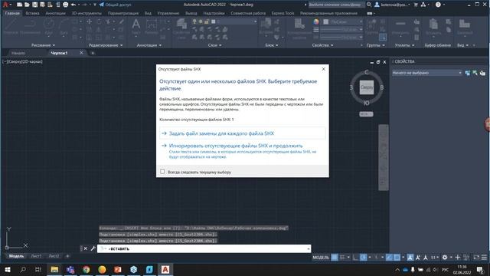Image resolution: width=490 pixels, height=276 pixels.
Task: Open the Autodesk App Store cart icon
Action: click(416, 5)
